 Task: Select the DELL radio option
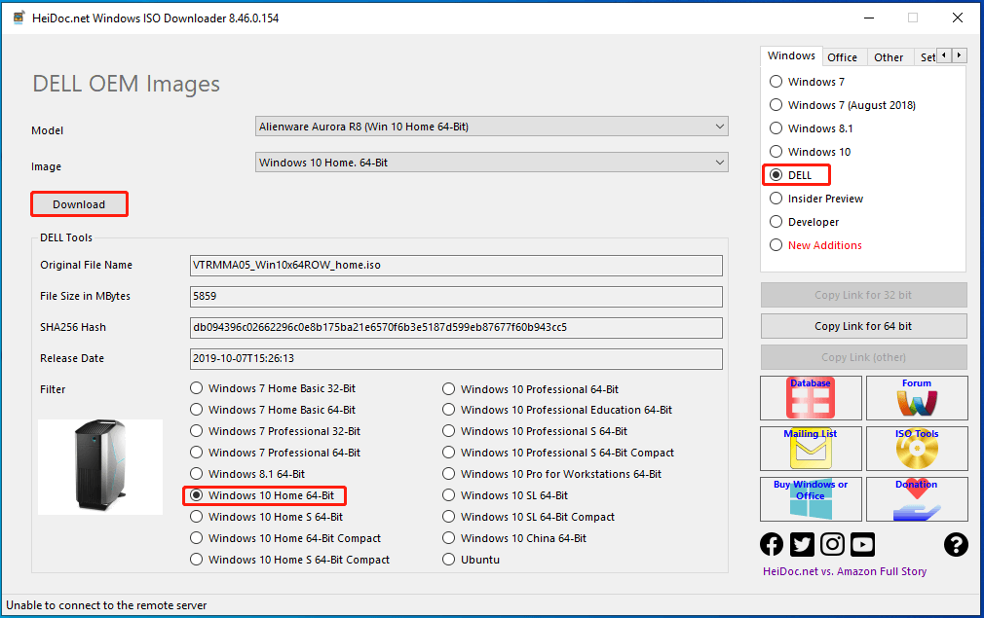coord(791,175)
